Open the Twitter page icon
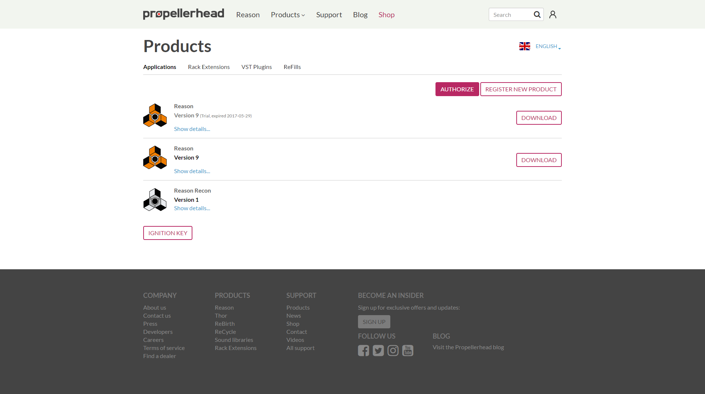The height and width of the screenshot is (394, 705). (378, 351)
